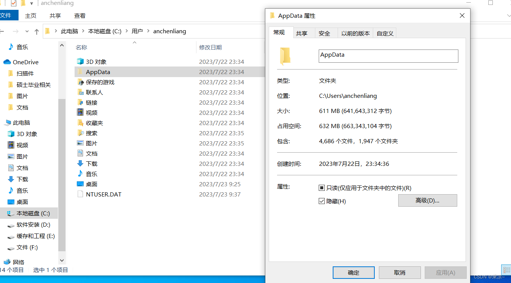Click the 文档 icon in file list

click(80, 153)
